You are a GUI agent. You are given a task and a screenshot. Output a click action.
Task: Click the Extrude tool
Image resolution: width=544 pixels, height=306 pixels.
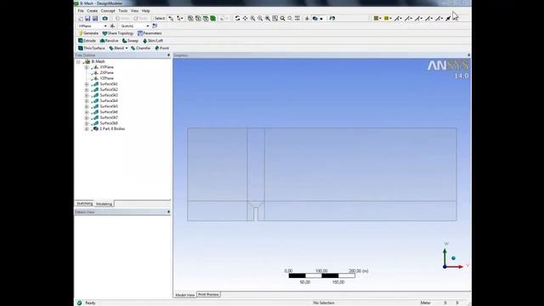pyautogui.click(x=87, y=41)
